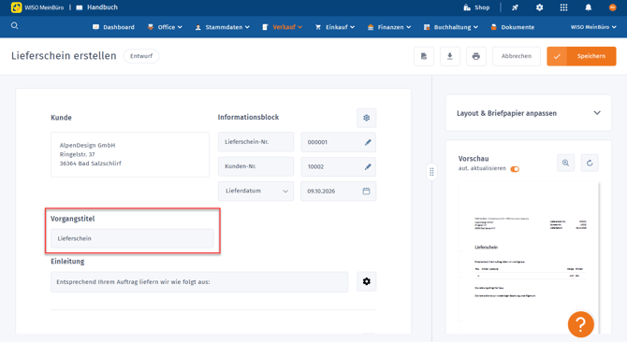Click the Kunden-Nr. label field
Image resolution: width=627 pixels, height=342 pixels.
[x=255, y=167]
